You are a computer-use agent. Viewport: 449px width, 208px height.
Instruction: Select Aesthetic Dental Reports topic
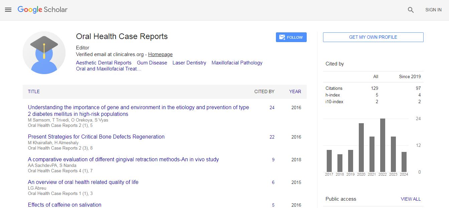coord(104,63)
